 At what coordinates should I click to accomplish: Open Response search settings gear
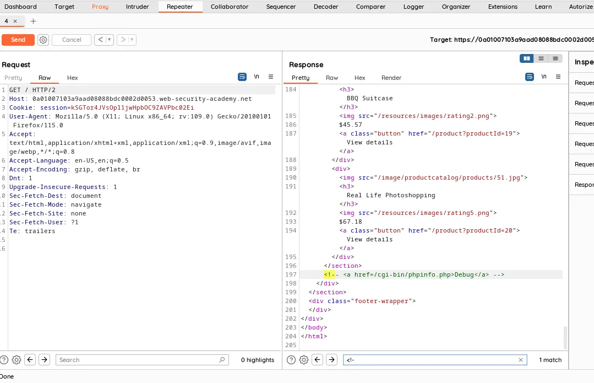pyautogui.click(x=304, y=360)
